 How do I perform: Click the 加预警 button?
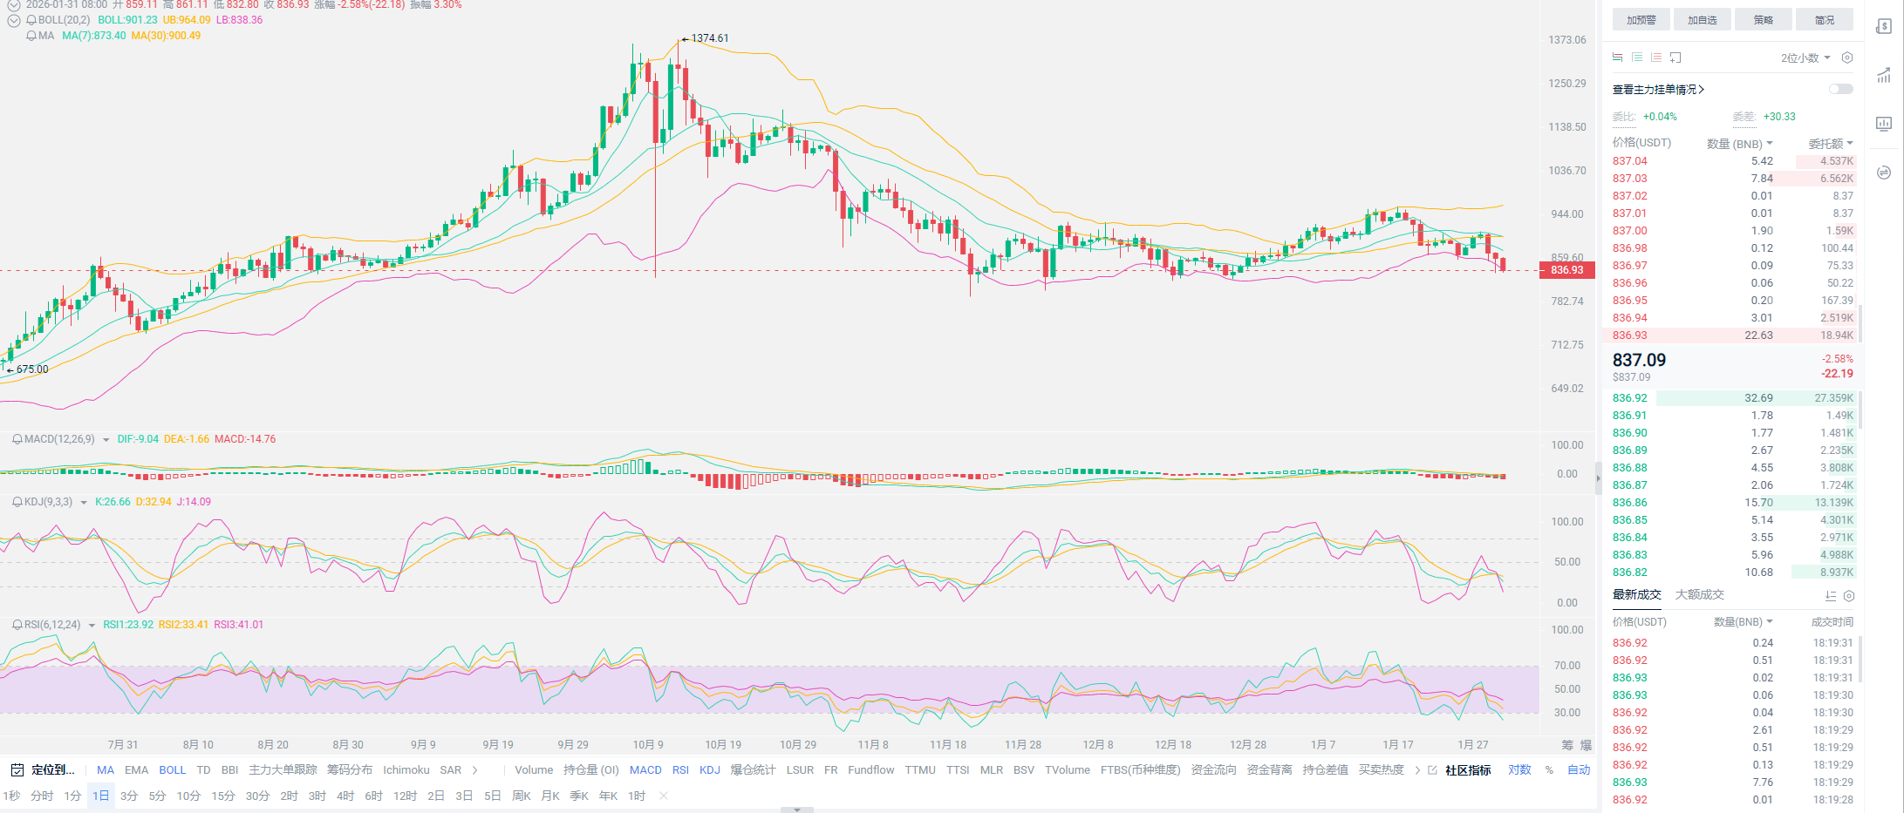pyautogui.click(x=1641, y=20)
